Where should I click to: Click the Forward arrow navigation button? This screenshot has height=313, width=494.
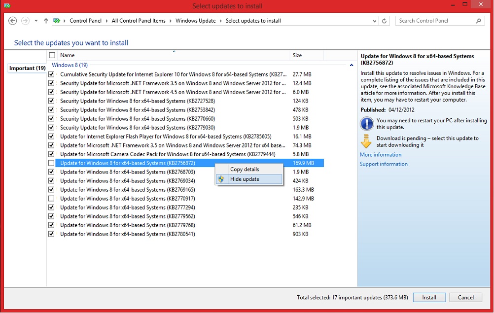point(25,21)
